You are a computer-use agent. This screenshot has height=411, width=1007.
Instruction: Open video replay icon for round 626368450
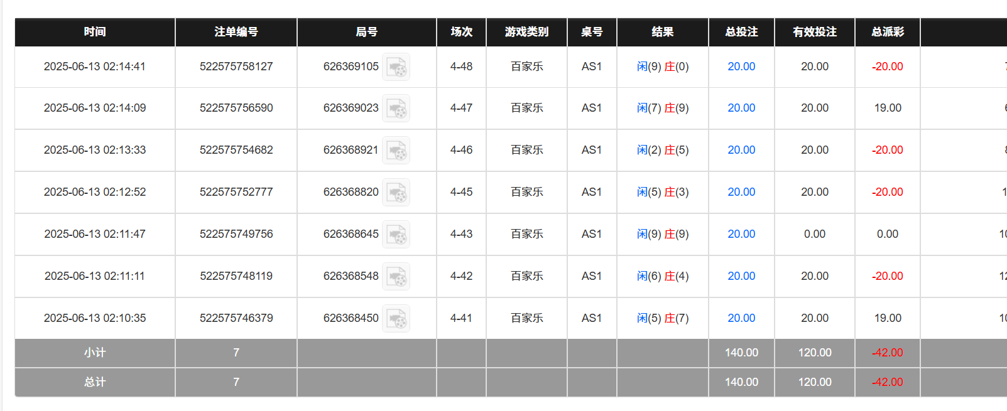pos(396,319)
